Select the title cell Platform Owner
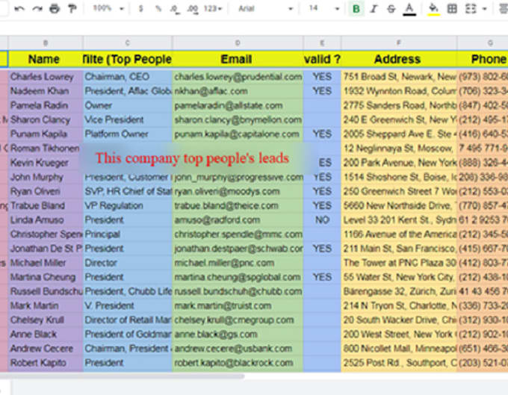 pos(127,134)
